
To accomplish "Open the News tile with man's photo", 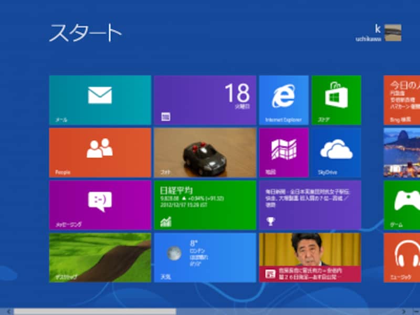I will point(310,258).
